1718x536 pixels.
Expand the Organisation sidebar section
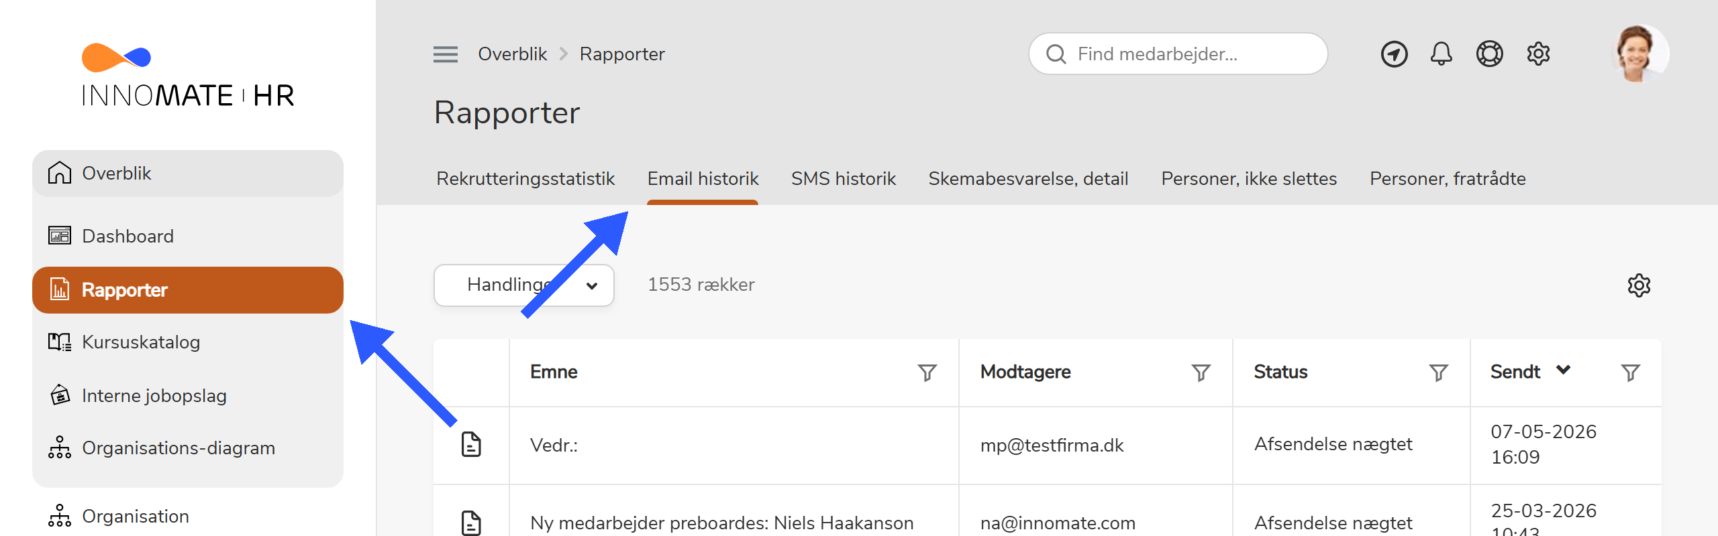click(x=188, y=517)
